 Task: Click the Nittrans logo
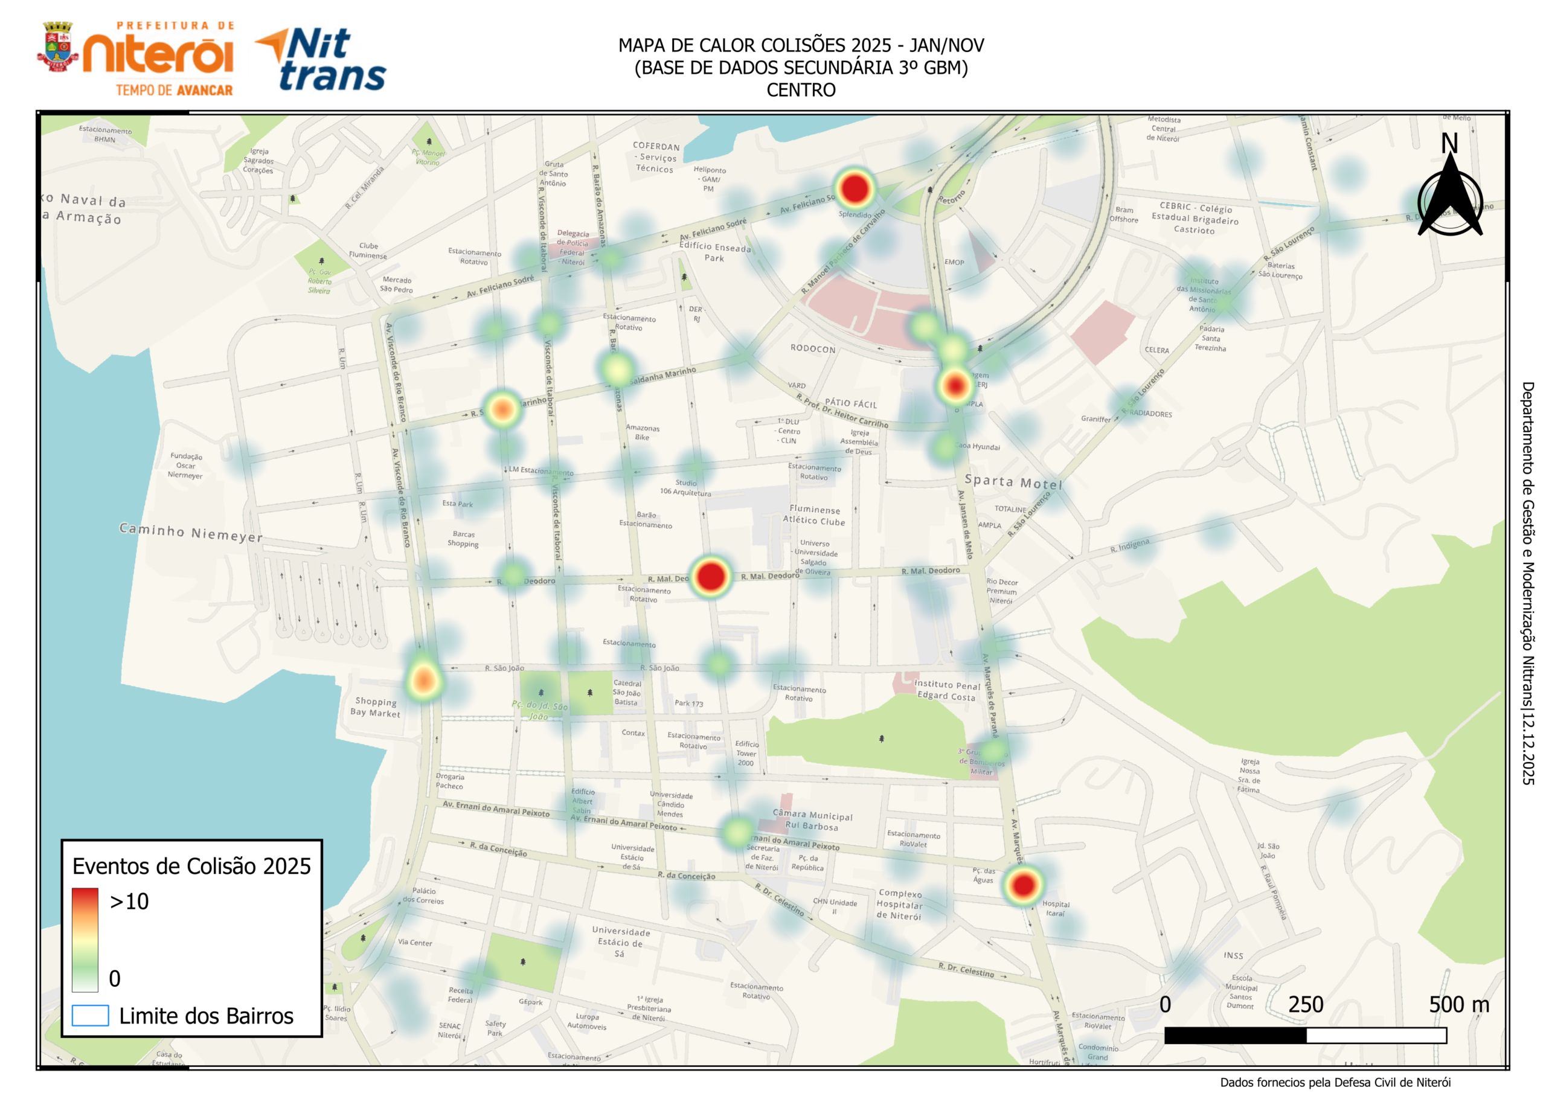321,59
